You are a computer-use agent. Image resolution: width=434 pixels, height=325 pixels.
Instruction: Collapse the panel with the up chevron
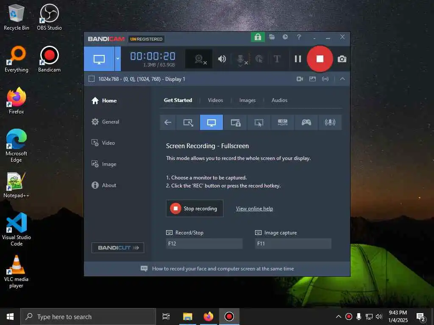342,79
